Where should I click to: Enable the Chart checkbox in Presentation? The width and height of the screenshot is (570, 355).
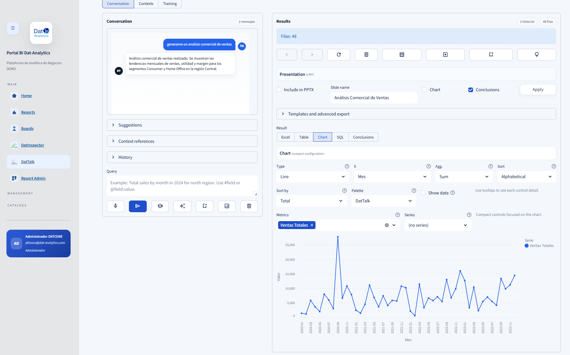point(424,90)
